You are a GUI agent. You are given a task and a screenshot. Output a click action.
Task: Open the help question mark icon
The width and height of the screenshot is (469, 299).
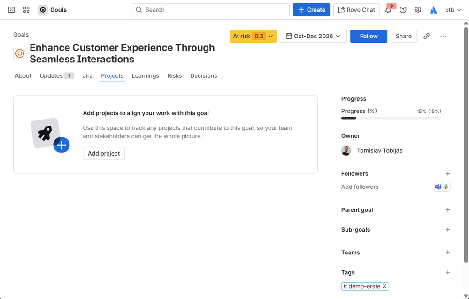point(403,10)
